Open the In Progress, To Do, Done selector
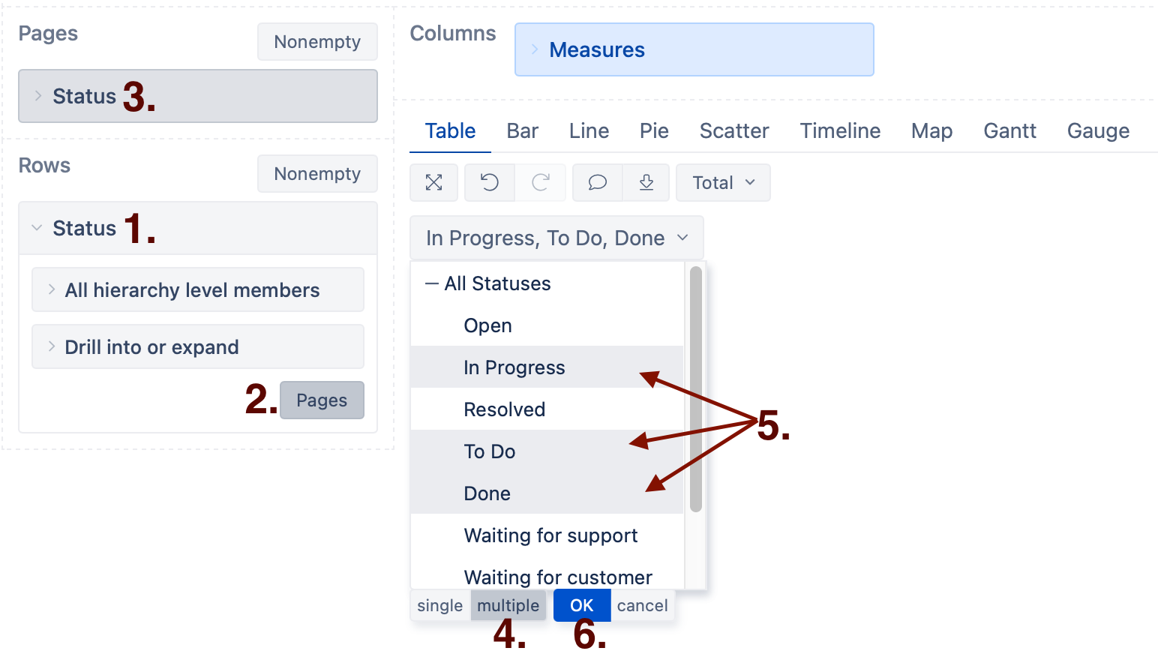 tap(556, 238)
